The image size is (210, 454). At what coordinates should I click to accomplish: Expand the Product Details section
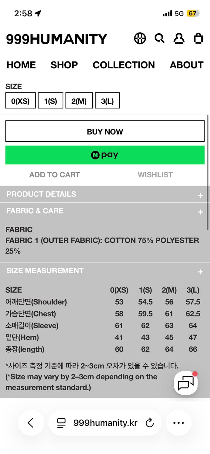click(200, 195)
